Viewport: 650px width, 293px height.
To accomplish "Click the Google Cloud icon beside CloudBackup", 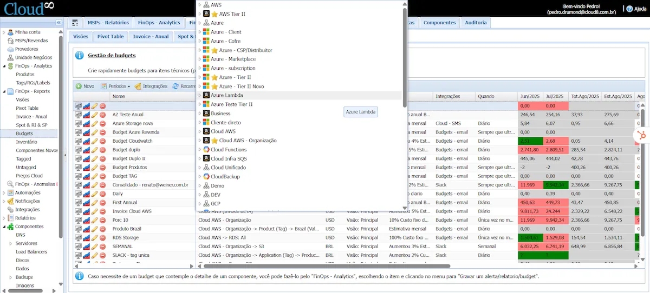I will 206,176.
